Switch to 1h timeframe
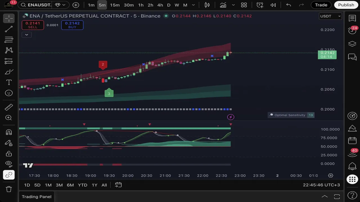Screen dimensions: 360x202 pos(141,5)
